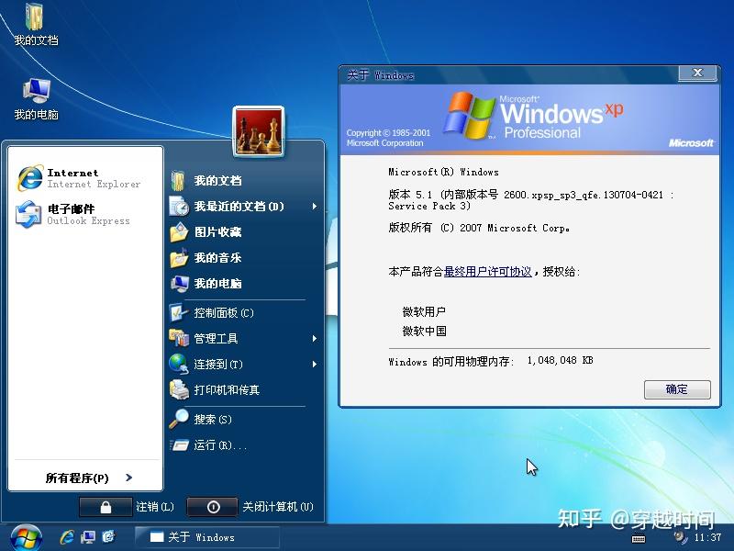The height and width of the screenshot is (551, 734).
Task: Click the 我的音乐 folder icon
Action: 179,257
